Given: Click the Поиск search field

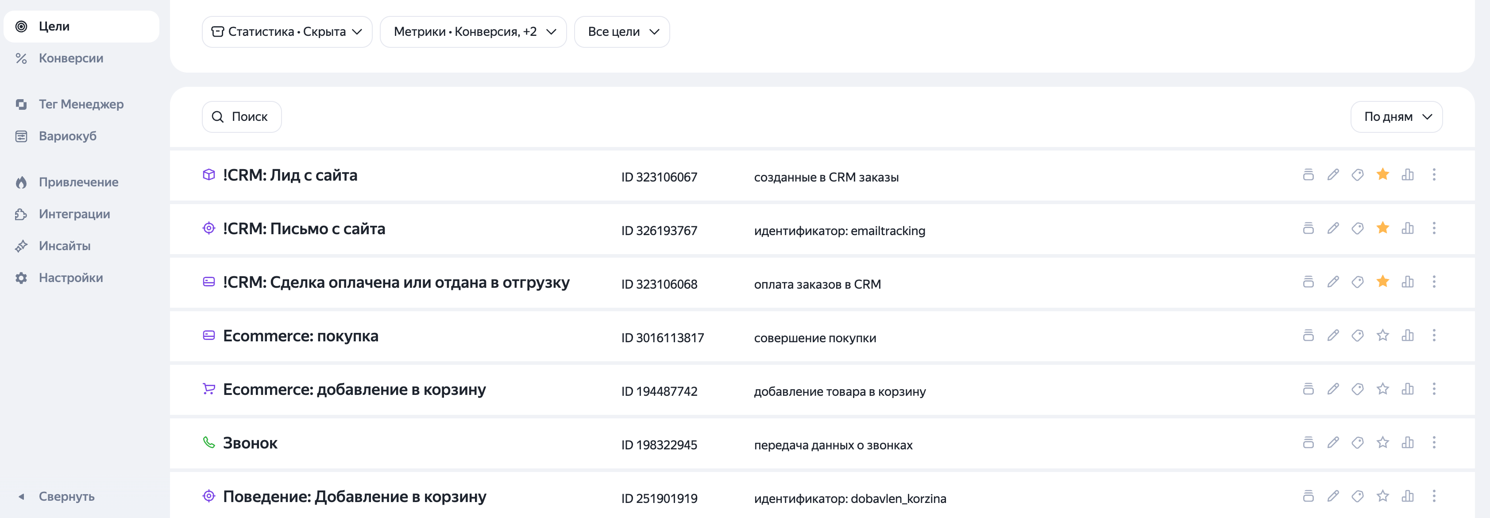Looking at the screenshot, I should [x=242, y=117].
